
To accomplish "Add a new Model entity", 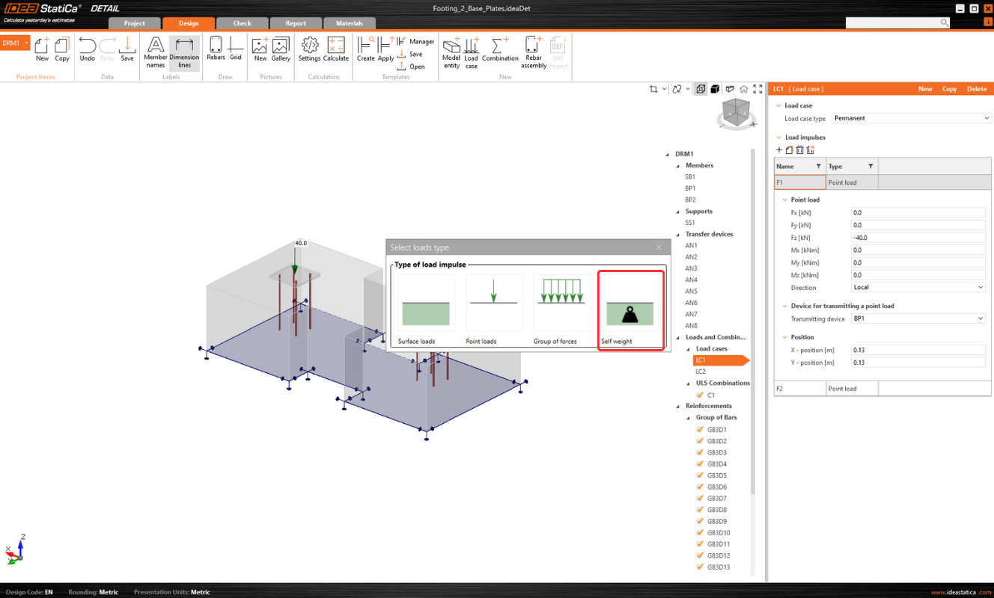I will pyautogui.click(x=451, y=52).
